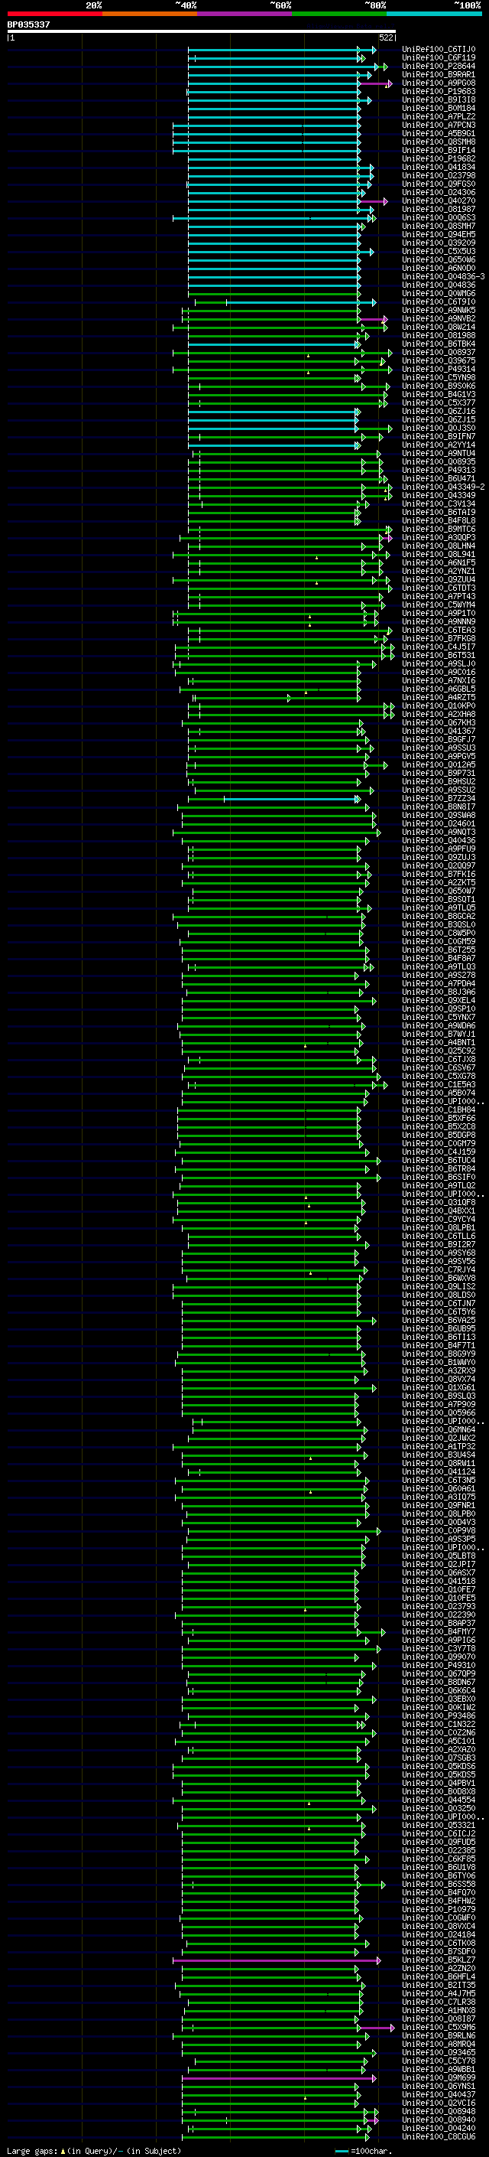Select UniRef100_Q40437 label
489x2157 pixels.
point(438,2094)
